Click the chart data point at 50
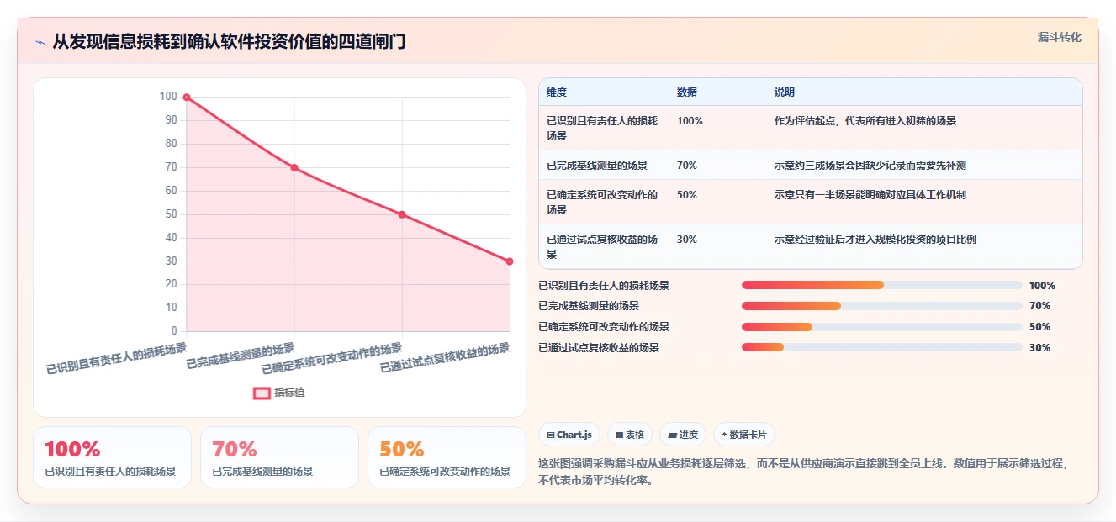 (402, 214)
